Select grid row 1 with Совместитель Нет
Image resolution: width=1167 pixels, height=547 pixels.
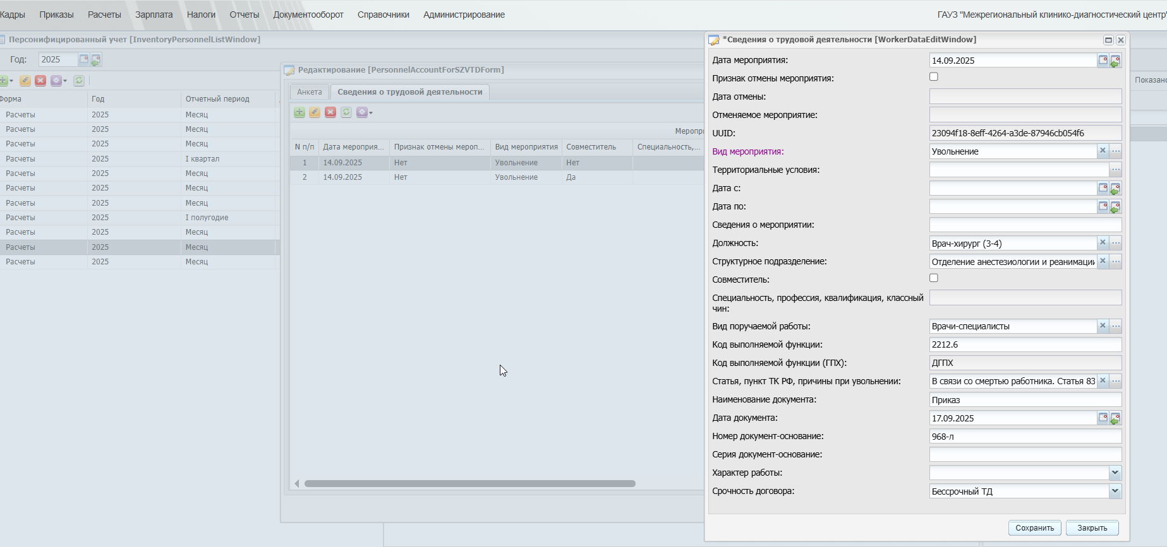497,163
